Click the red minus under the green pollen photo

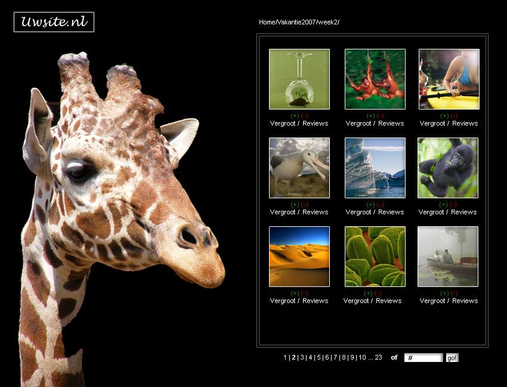click(x=378, y=294)
